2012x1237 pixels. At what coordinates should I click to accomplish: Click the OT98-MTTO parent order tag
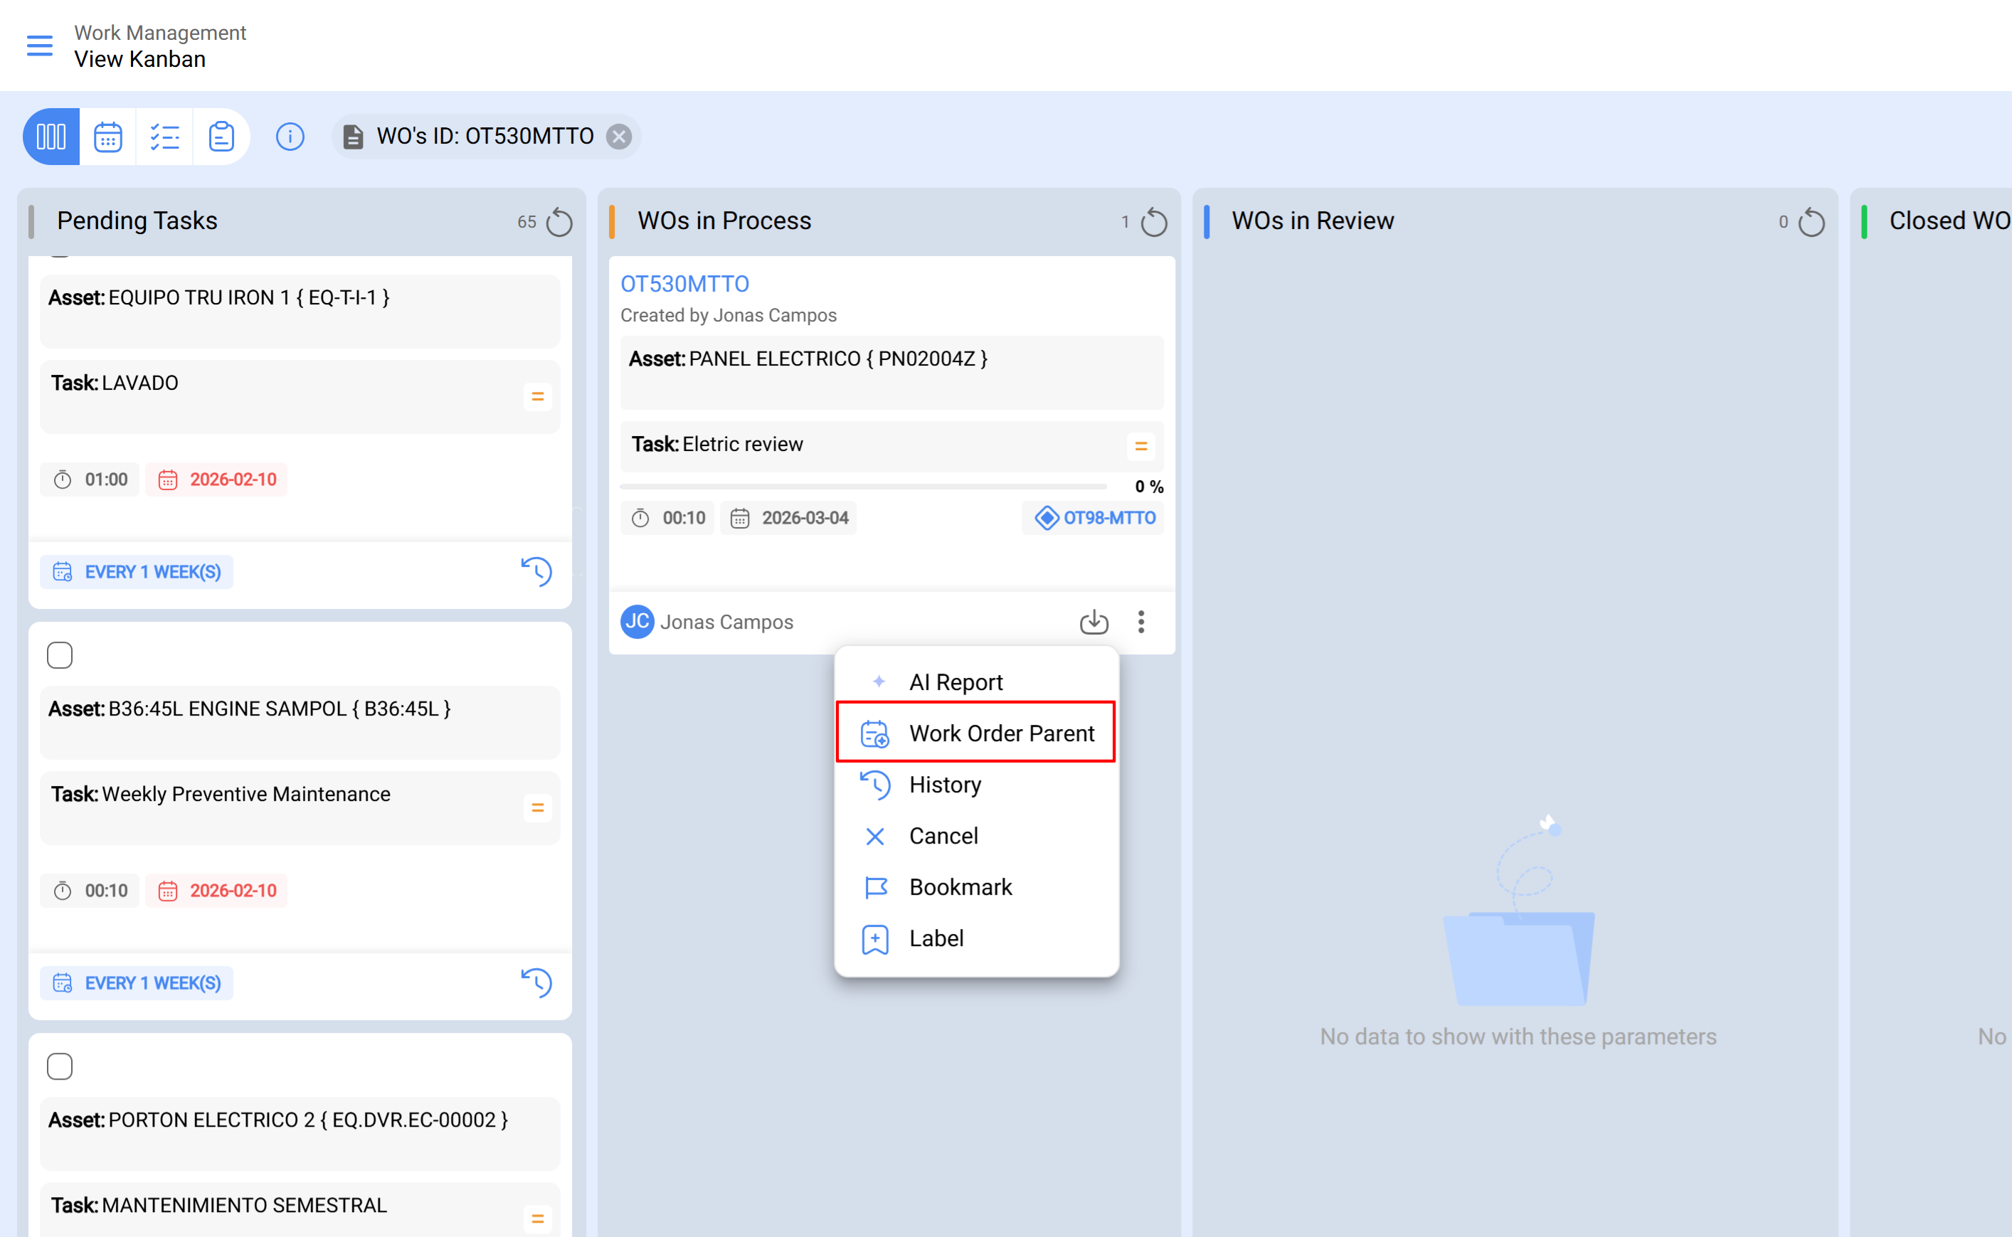(1094, 518)
